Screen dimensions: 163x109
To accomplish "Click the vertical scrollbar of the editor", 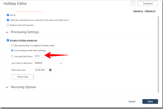I will click(158, 54).
